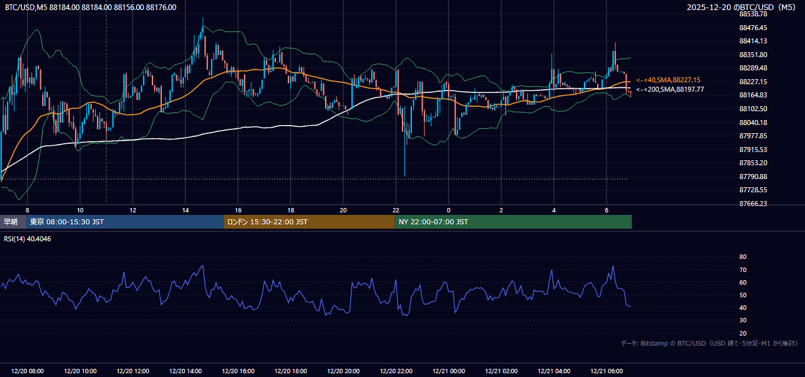The width and height of the screenshot is (805, 377).
Task: Click the bottom date label 12/20 22:00
Action: [396, 371]
